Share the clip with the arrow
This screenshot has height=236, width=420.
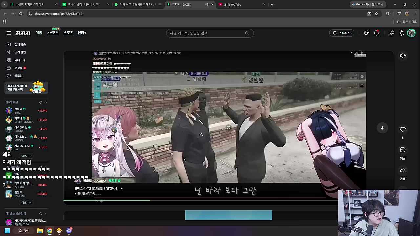pos(403,170)
